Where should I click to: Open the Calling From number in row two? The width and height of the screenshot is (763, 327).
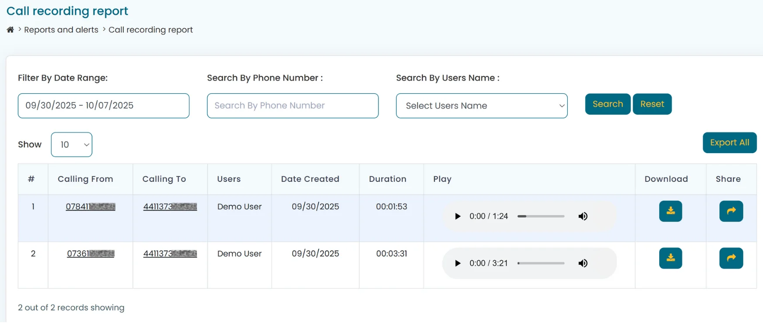(x=90, y=254)
